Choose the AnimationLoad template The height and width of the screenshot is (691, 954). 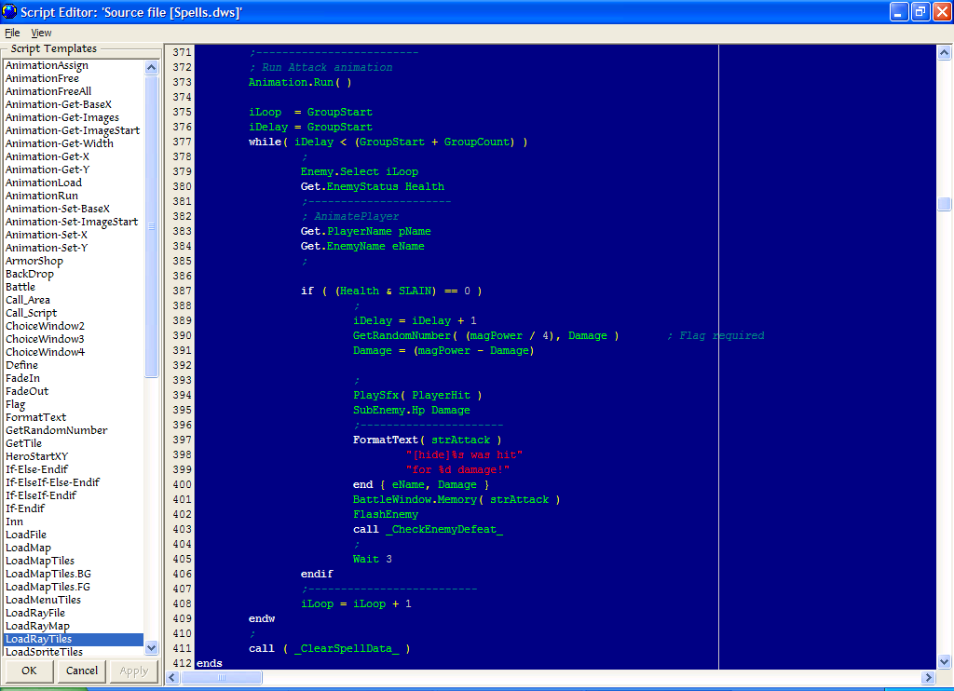point(43,183)
